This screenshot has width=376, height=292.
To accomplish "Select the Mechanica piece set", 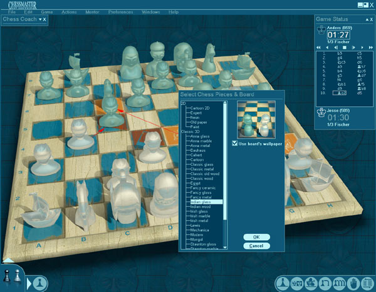I will click(199, 230).
